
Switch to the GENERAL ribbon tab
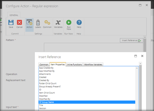click(x=14, y=15)
